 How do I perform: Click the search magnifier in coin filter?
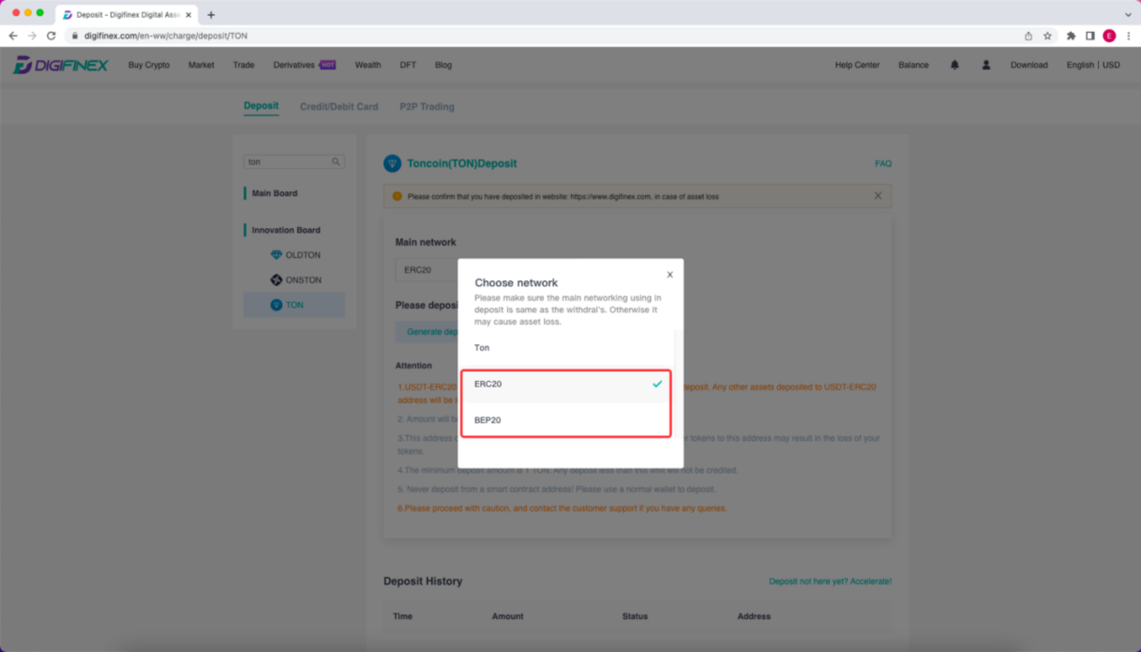tap(335, 162)
